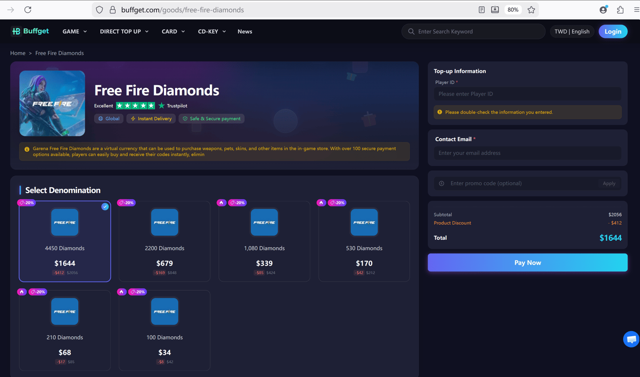640x377 pixels.
Task: Click the Safe & Secure payment tag
Action: tap(211, 118)
